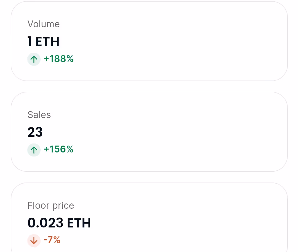Click the number 1 in the Volume value
The image size is (298, 252).
click(30, 42)
